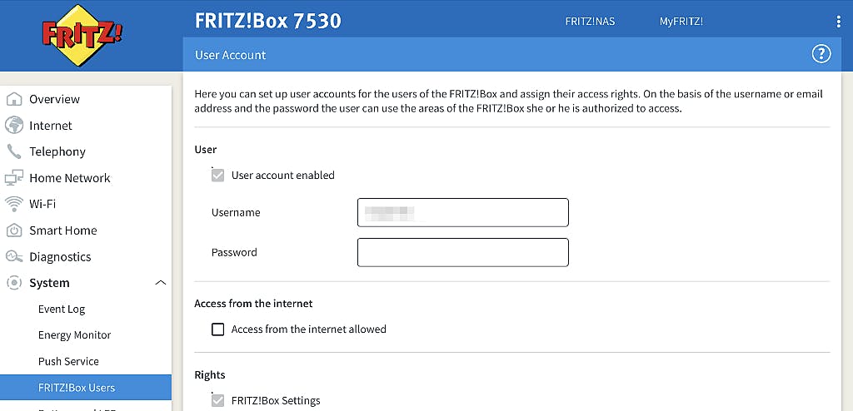Click the Home Network devices icon

pyautogui.click(x=14, y=178)
